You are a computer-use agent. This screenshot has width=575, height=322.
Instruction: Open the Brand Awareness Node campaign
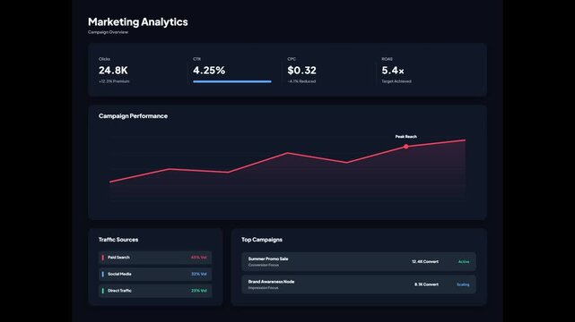(359, 284)
